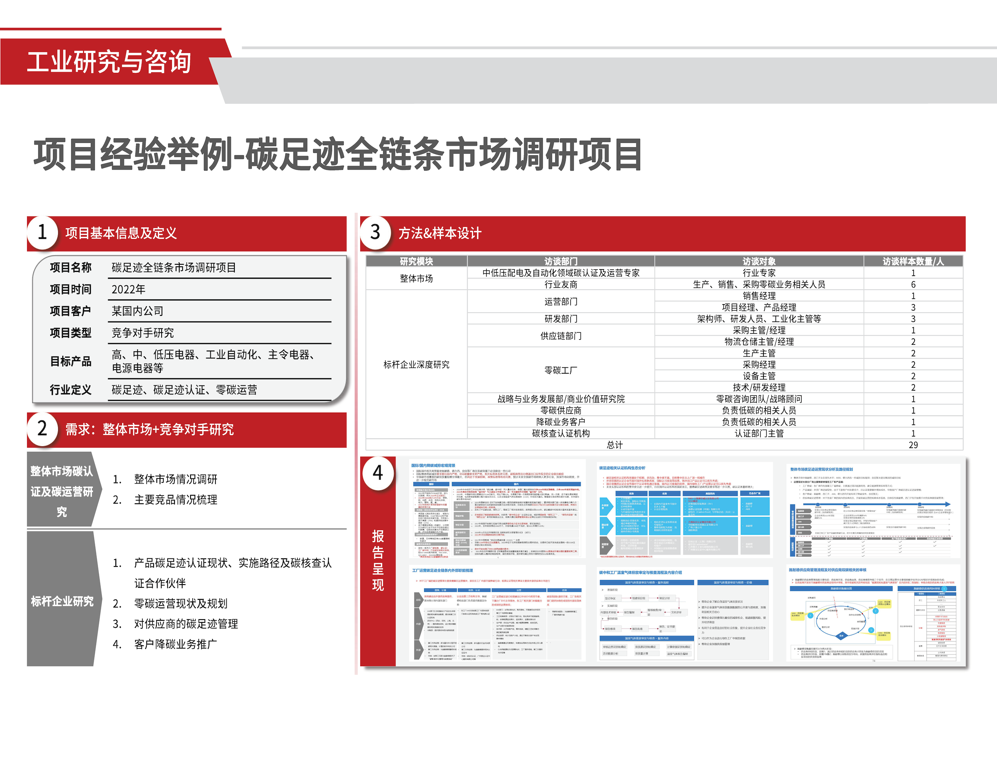
Task: Click the vertical 报告呈现 red label
Action: [x=378, y=561]
